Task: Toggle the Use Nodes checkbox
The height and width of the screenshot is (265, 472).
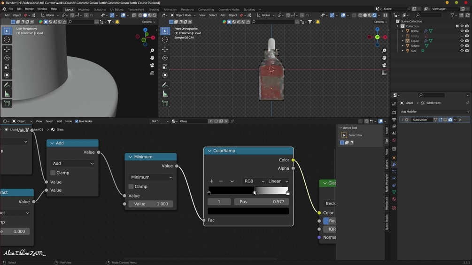Action: (77, 121)
